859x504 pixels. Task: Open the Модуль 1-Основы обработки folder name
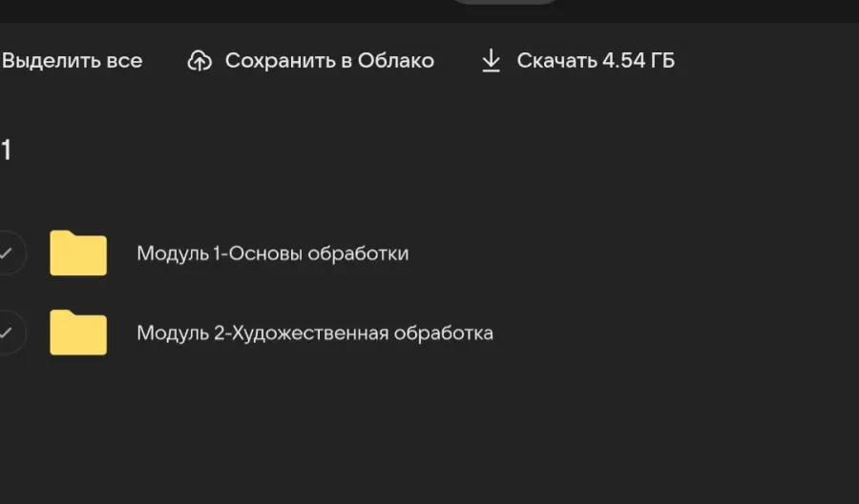(272, 253)
